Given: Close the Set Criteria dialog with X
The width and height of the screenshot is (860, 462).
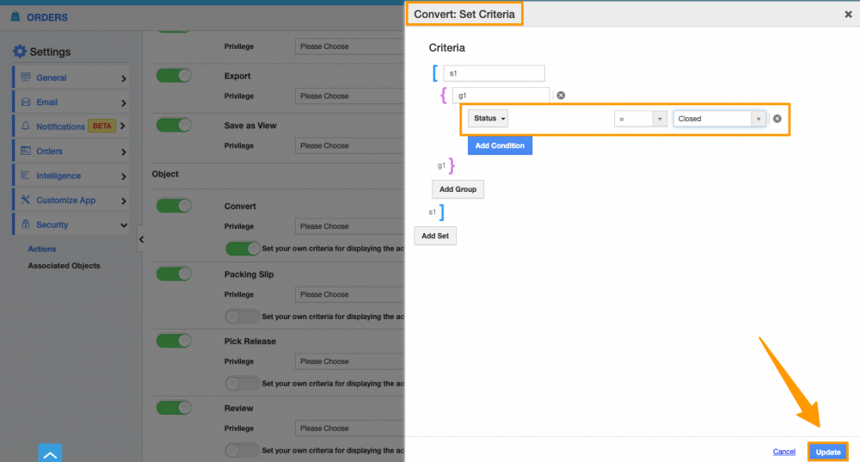Looking at the screenshot, I should click(x=848, y=15).
